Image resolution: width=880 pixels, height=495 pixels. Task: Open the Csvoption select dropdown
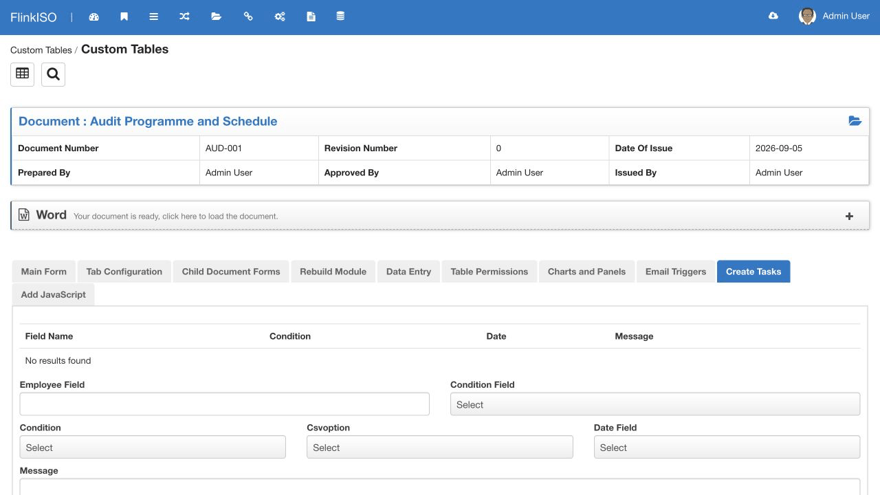(440, 447)
